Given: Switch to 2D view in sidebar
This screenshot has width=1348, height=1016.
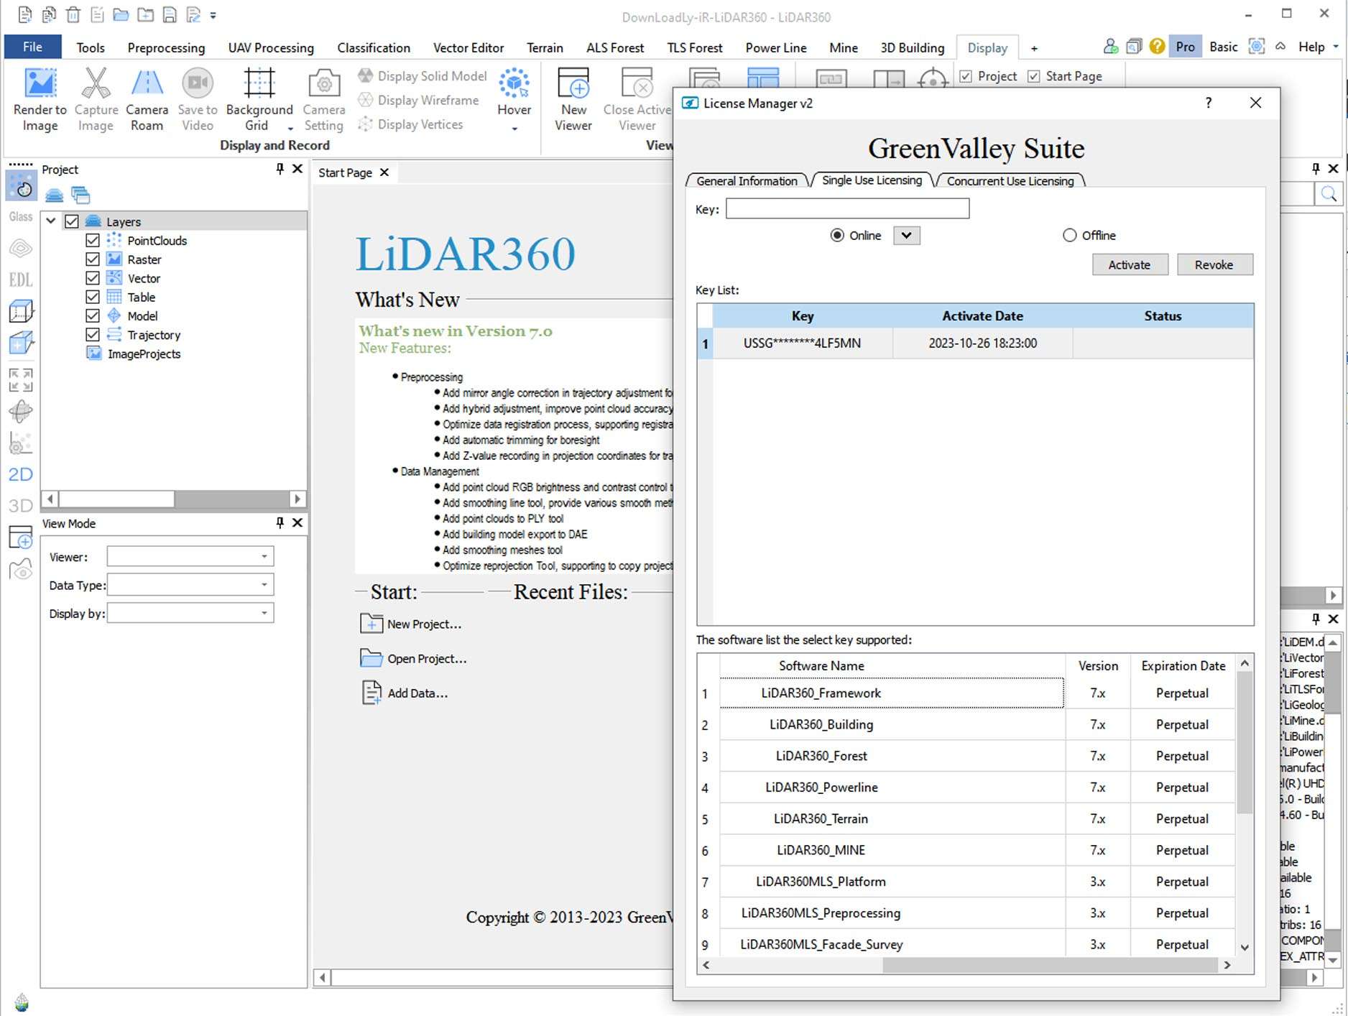Looking at the screenshot, I should pyautogui.click(x=20, y=474).
